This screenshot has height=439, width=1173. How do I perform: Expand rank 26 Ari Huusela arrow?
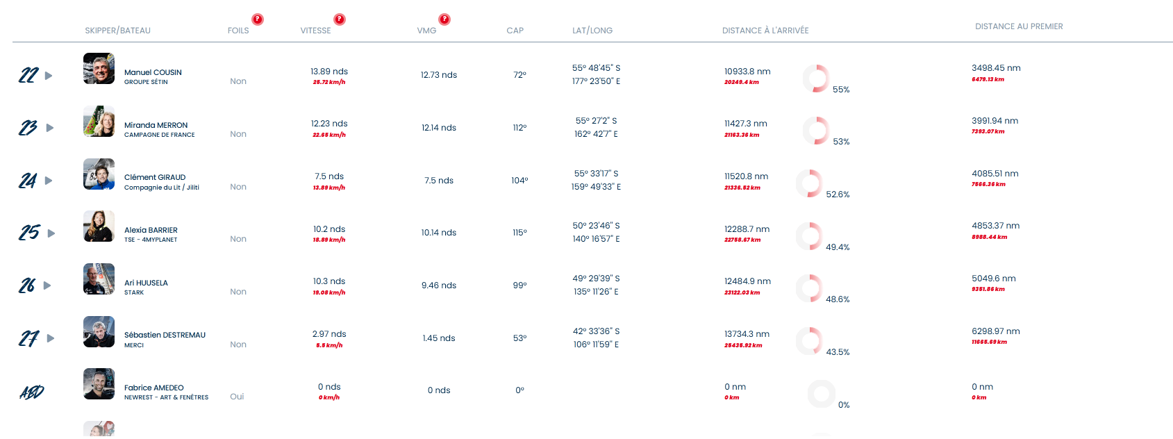pyautogui.click(x=47, y=285)
